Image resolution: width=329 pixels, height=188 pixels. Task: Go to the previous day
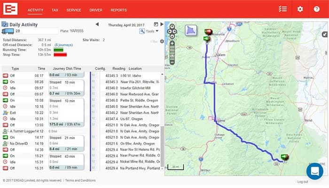pyautogui.click(x=97, y=24)
